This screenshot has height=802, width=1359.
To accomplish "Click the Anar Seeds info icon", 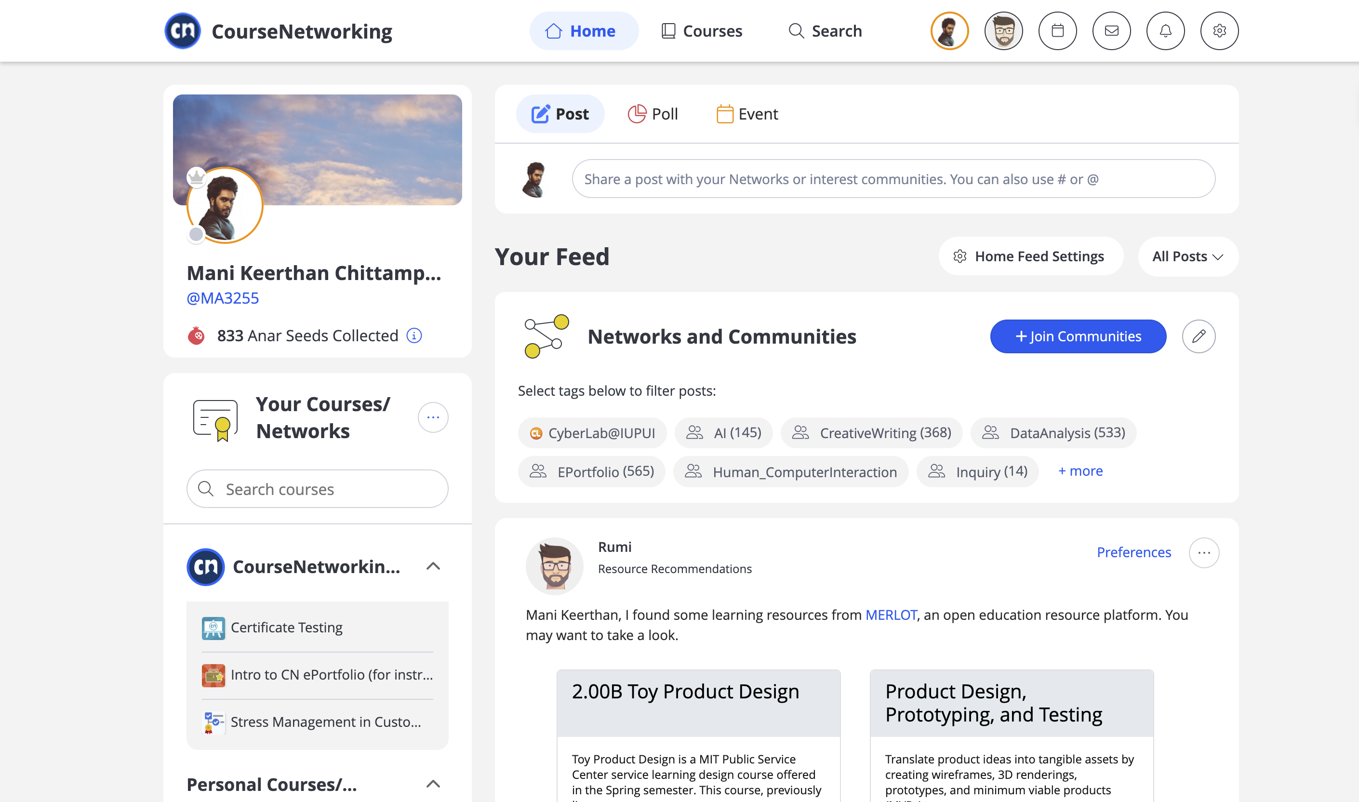I will (x=414, y=335).
